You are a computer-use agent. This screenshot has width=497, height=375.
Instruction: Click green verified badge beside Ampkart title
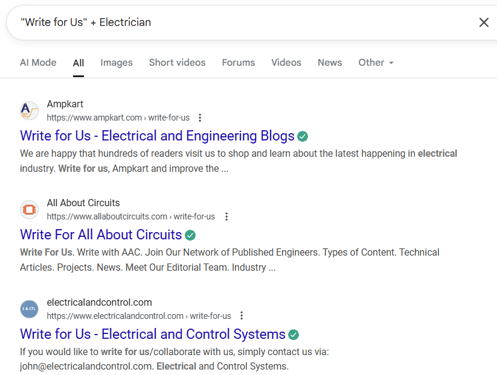click(303, 136)
